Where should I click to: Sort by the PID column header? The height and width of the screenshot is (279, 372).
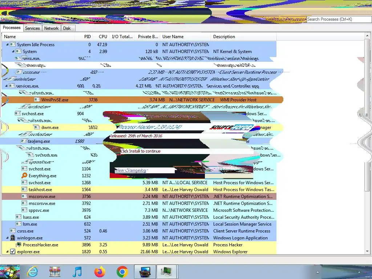(x=84, y=37)
